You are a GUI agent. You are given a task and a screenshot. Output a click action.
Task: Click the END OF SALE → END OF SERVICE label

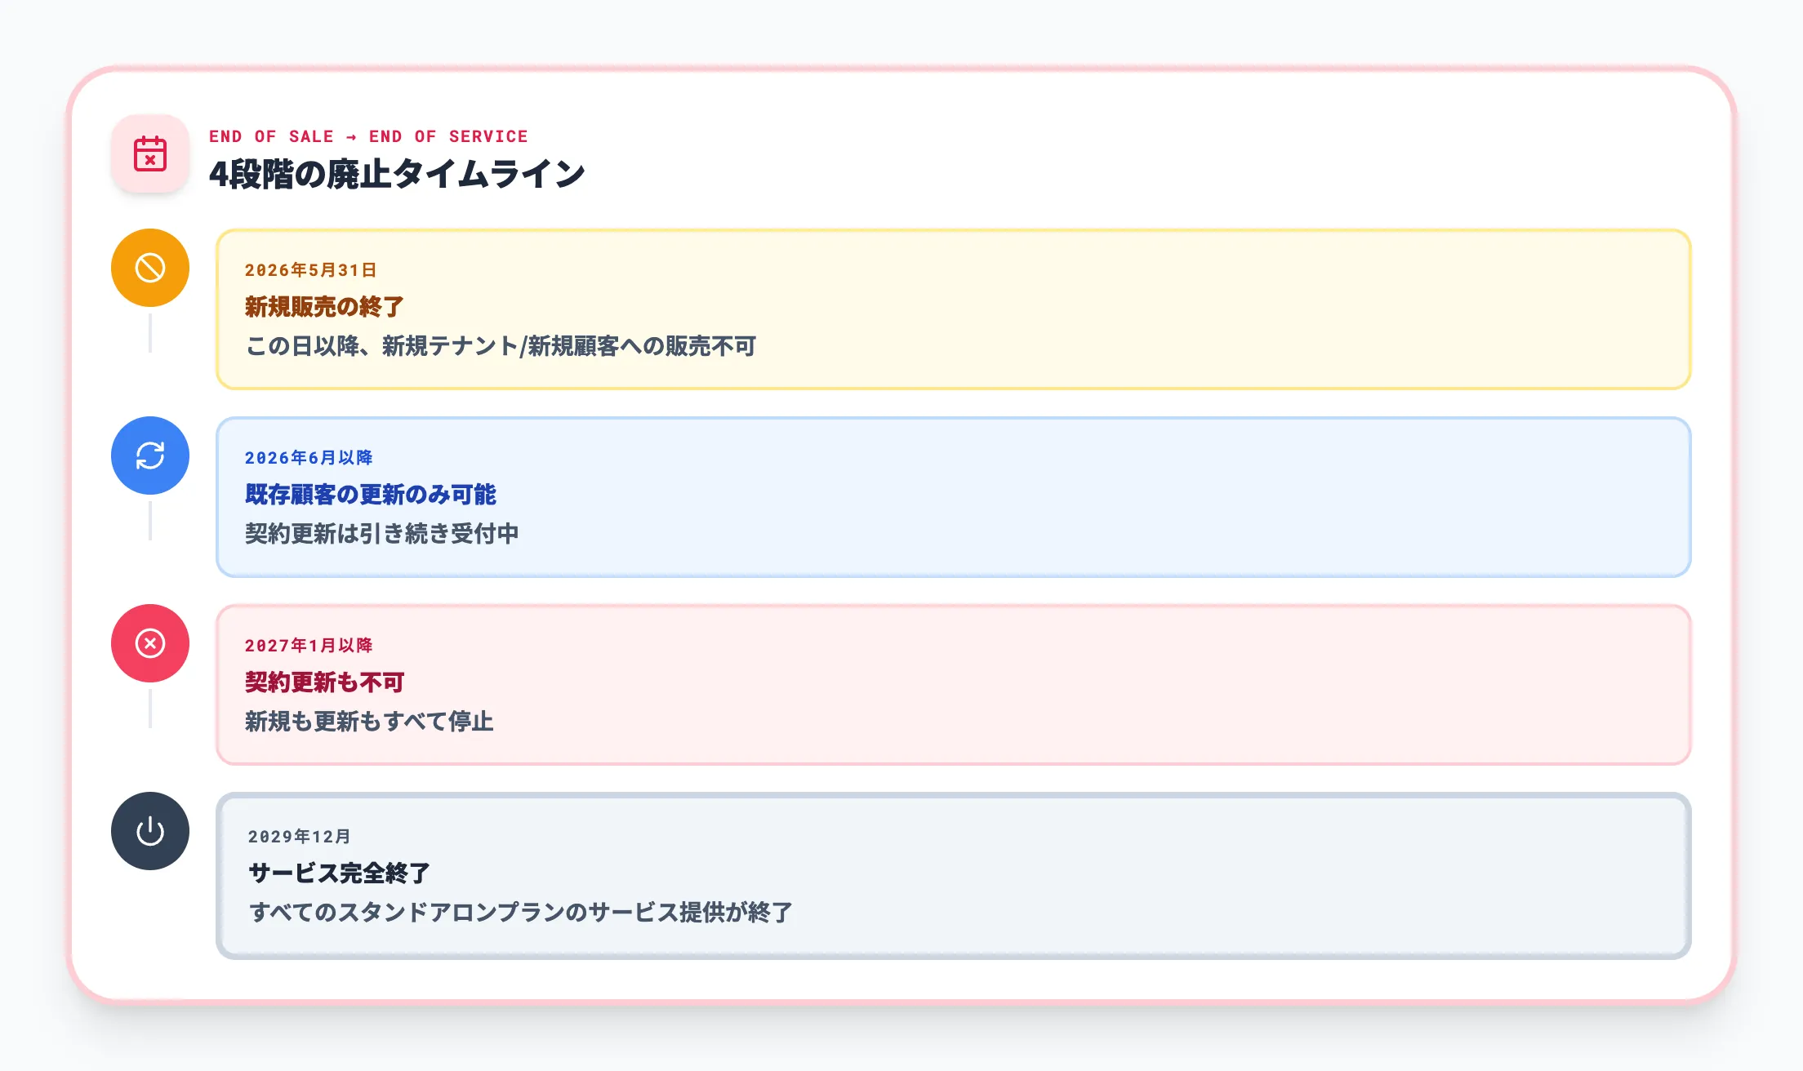(x=368, y=136)
